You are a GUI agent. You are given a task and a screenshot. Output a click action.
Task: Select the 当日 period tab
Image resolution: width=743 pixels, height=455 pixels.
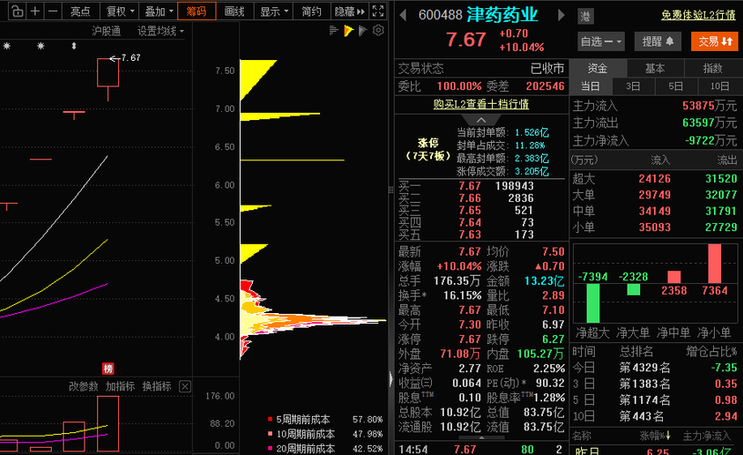click(590, 86)
